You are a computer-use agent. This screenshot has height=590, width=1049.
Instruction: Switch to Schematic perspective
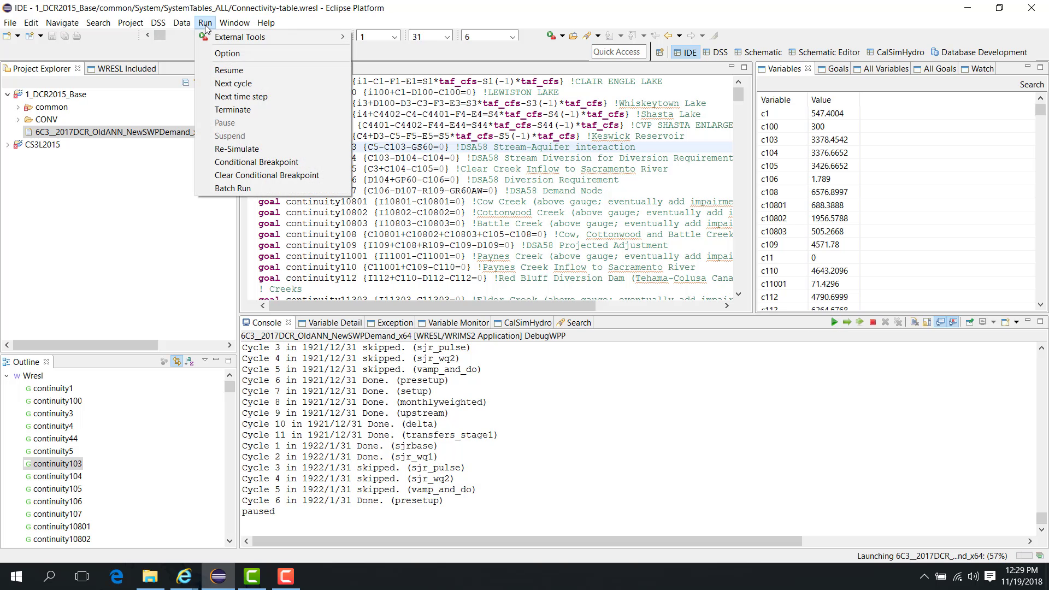pos(758,52)
